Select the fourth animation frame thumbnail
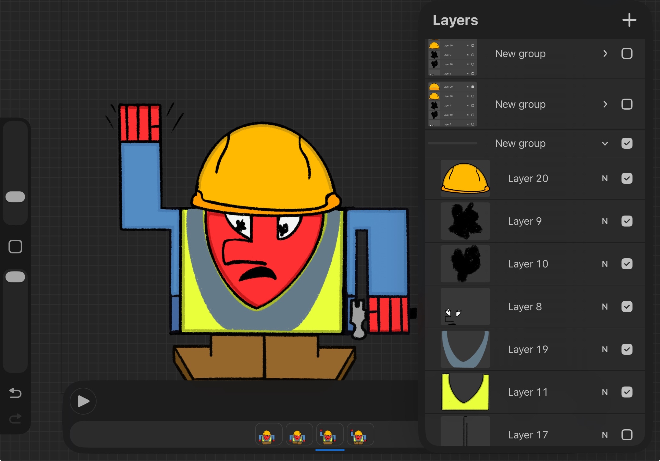The height and width of the screenshot is (461, 660). point(360,434)
